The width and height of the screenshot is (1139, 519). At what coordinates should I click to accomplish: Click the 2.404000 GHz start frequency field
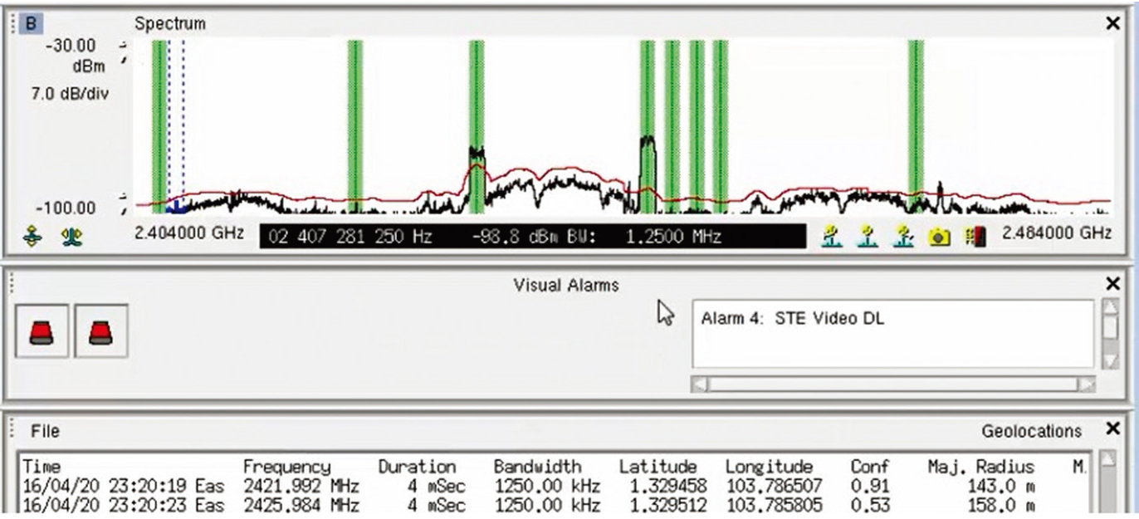pos(189,234)
